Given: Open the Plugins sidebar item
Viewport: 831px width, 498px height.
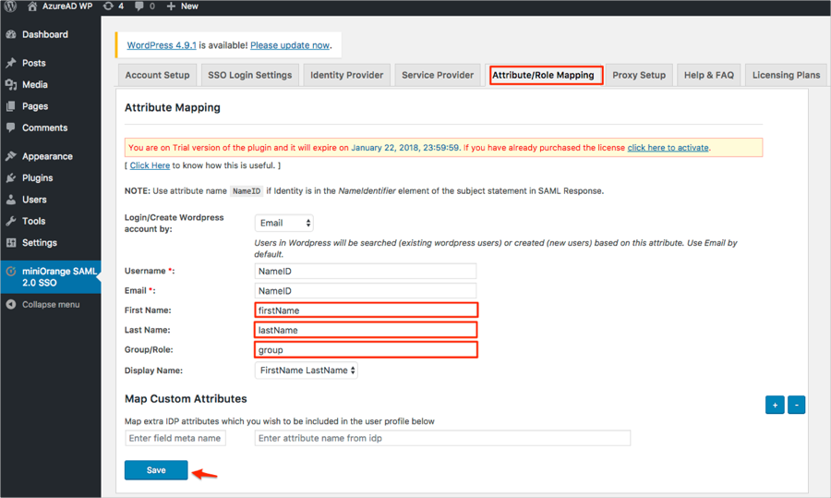Looking at the screenshot, I should (x=37, y=178).
